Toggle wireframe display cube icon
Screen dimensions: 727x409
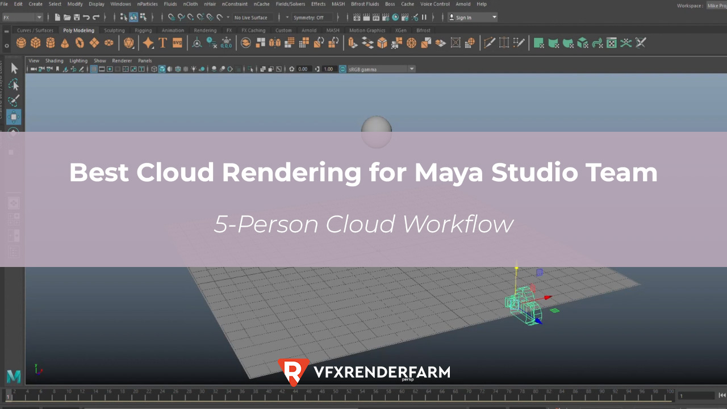click(x=154, y=69)
